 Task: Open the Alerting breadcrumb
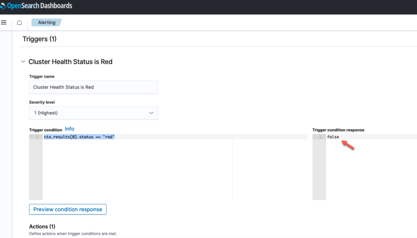pyautogui.click(x=46, y=22)
